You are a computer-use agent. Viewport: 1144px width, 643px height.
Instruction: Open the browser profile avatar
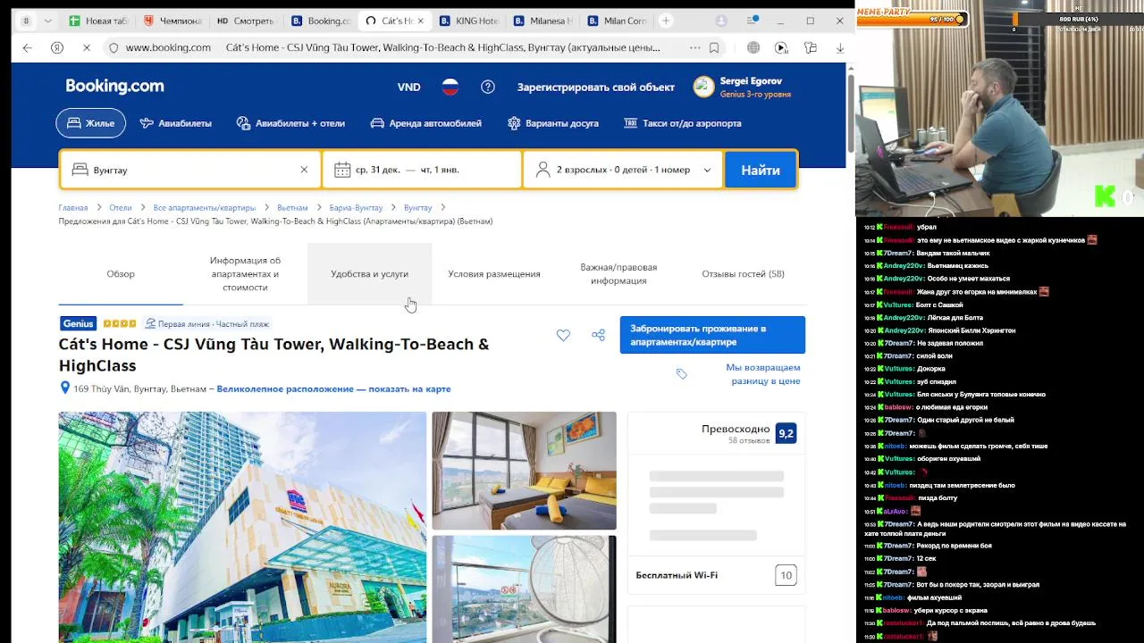[x=721, y=21]
